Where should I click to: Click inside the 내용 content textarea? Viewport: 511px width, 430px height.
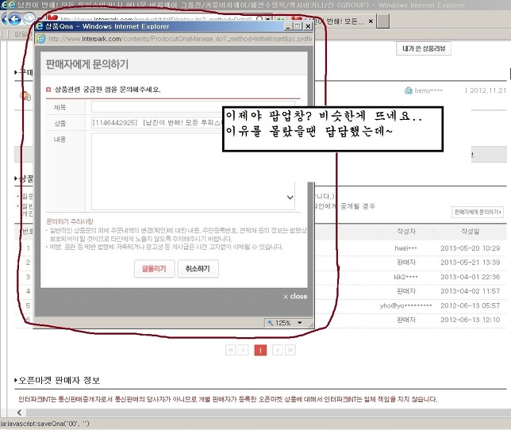point(193,171)
